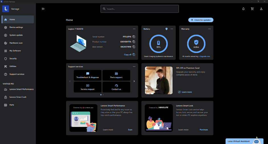Open more options for Warranty card
This screenshot has height=144, width=268.
tap(210, 29)
